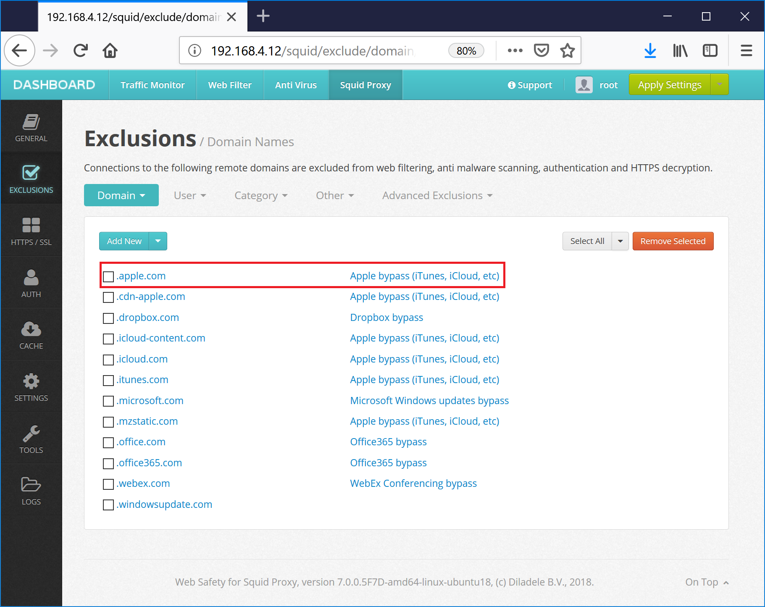Open the browser downloads panel

tap(650, 51)
